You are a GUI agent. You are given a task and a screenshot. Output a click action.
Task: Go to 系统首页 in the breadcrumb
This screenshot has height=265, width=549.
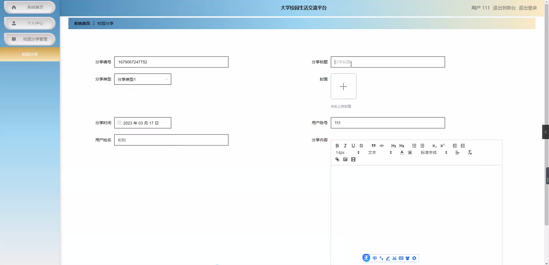click(x=82, y=23)
